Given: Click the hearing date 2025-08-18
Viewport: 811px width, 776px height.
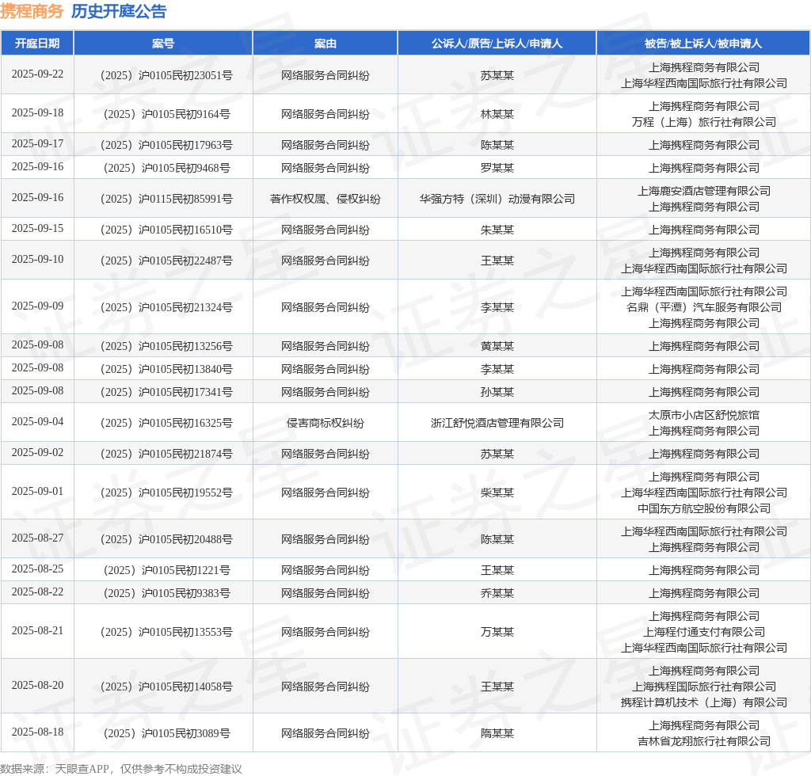Looking at the screenshot, I should pyautogui.click(x=37, y=732).
